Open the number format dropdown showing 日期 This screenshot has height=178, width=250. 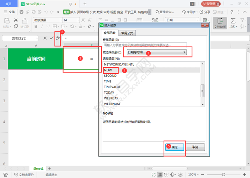coord(198,20)
